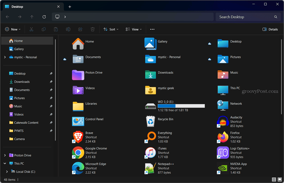Expand Proton Drive node in sidebar
Image resolution: width=284 pixels, height=183 pixels.
pyautogui.click(x=5, y=155)
